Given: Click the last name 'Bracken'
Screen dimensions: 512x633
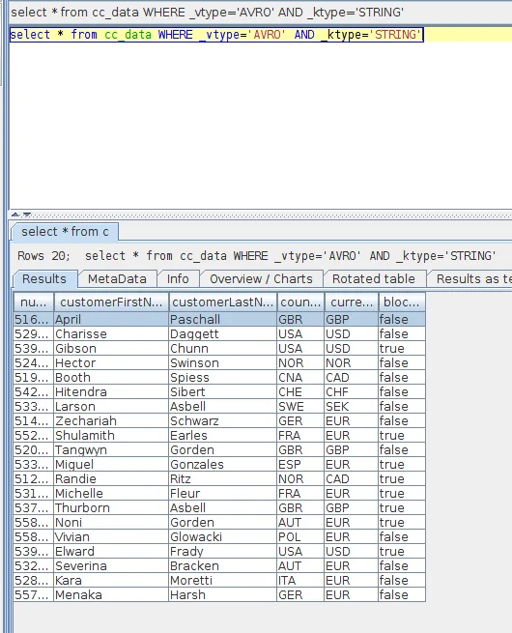Looking at the screenshot, I should pos(223,566).
